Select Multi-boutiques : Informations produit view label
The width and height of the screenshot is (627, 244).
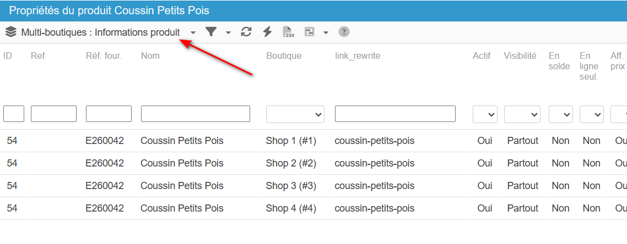tap(100, 32)
